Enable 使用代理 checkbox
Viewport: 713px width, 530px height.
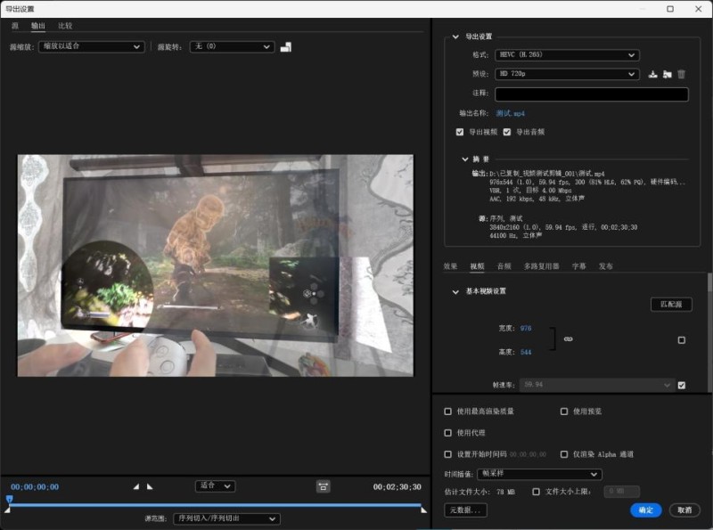click(447, 433)
